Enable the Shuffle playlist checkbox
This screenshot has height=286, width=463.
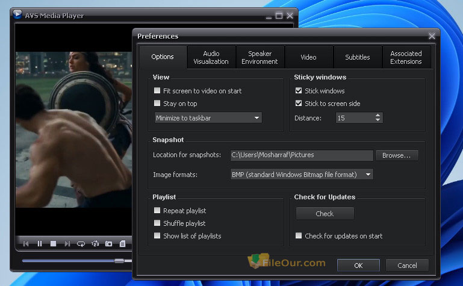(157, 223)
